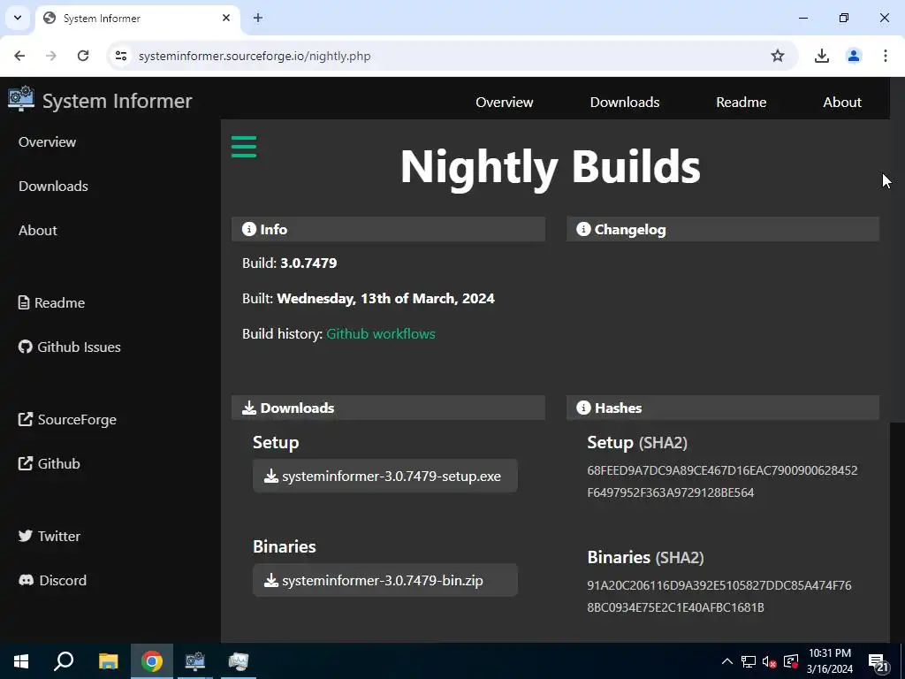905x679 pixels.
Task: Click the taskbar clock and date
Action: pos(830,661)
